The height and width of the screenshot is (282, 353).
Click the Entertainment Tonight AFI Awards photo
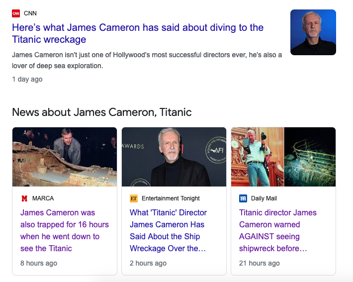[x=174, y=157]
